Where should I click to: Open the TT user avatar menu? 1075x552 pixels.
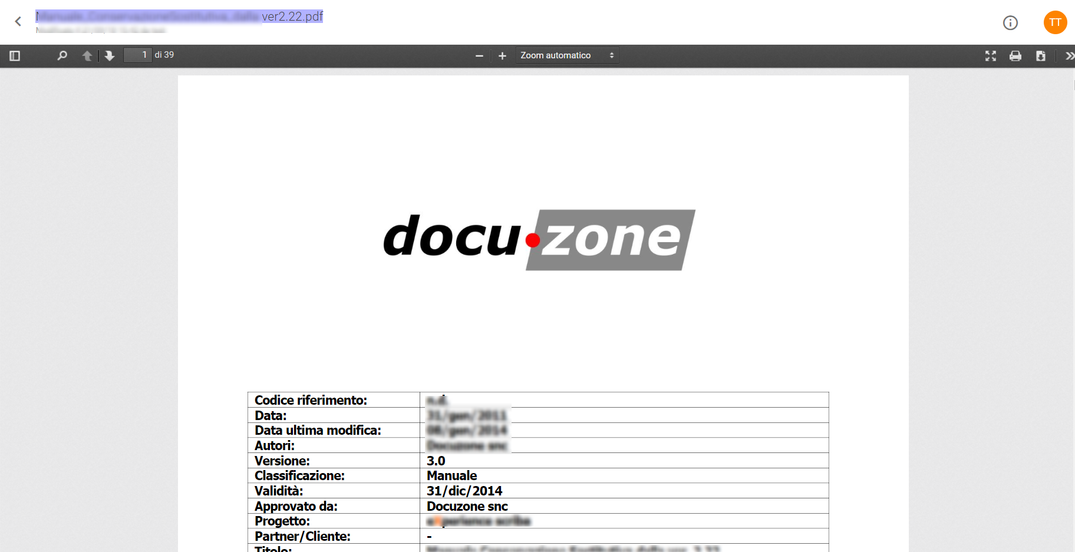(1055, 22)
